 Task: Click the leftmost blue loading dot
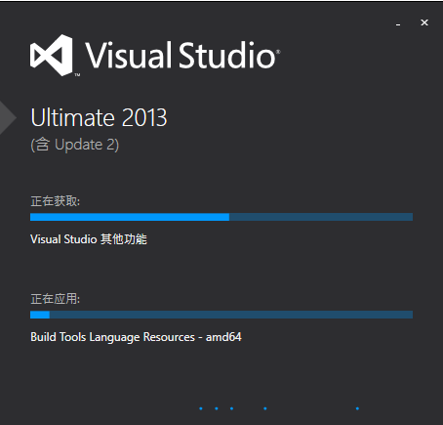[x=201, y=408]
